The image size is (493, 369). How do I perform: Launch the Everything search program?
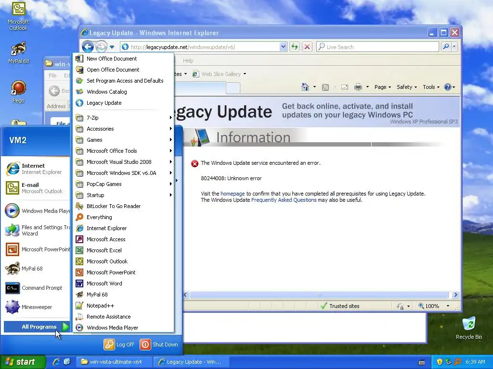[123, 217]
